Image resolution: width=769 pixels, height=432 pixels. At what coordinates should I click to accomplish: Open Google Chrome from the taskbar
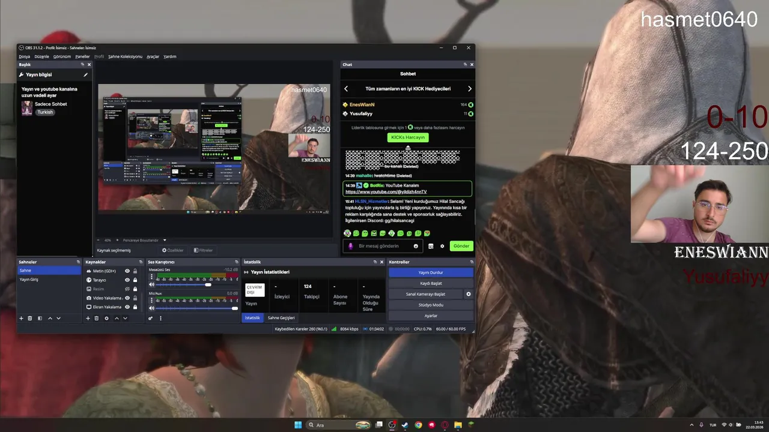tap(418, 425)
